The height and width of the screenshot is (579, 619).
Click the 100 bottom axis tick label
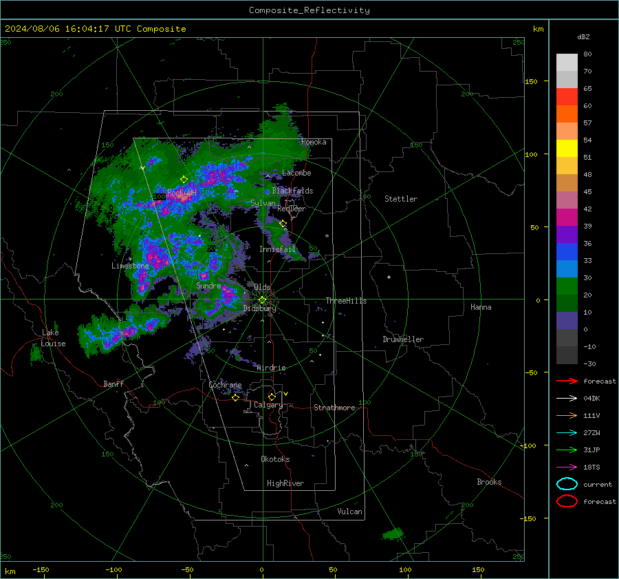(405, 569)
